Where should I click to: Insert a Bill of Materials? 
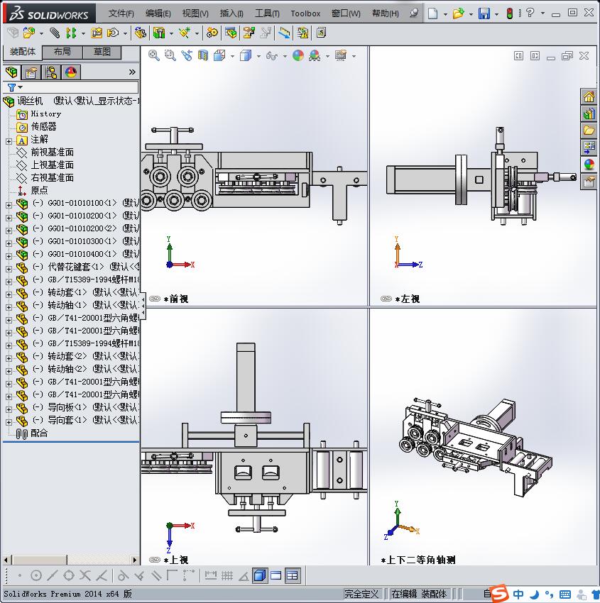coord(231,33)
